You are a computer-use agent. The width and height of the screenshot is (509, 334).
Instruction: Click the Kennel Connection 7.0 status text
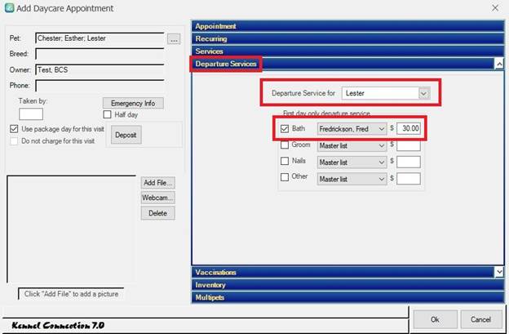coord(58,325)
